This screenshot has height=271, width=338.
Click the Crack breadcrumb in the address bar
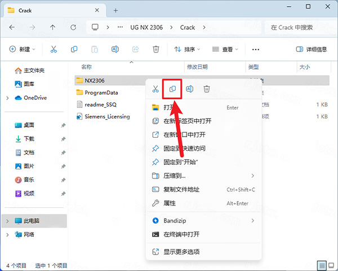[188, 28]
